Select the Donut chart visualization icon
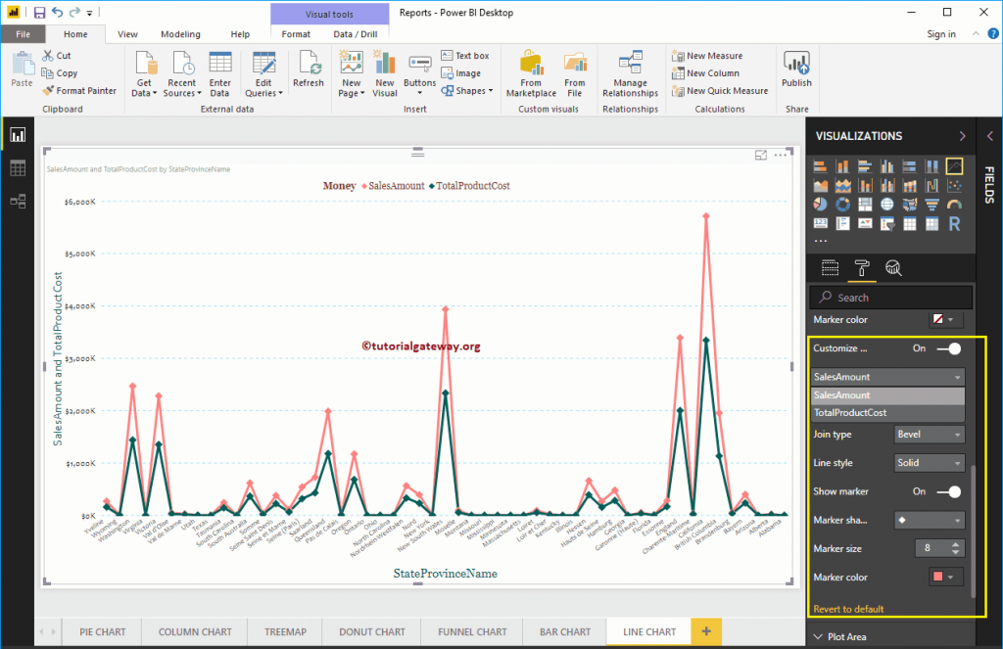 click(x=842, y=204)
